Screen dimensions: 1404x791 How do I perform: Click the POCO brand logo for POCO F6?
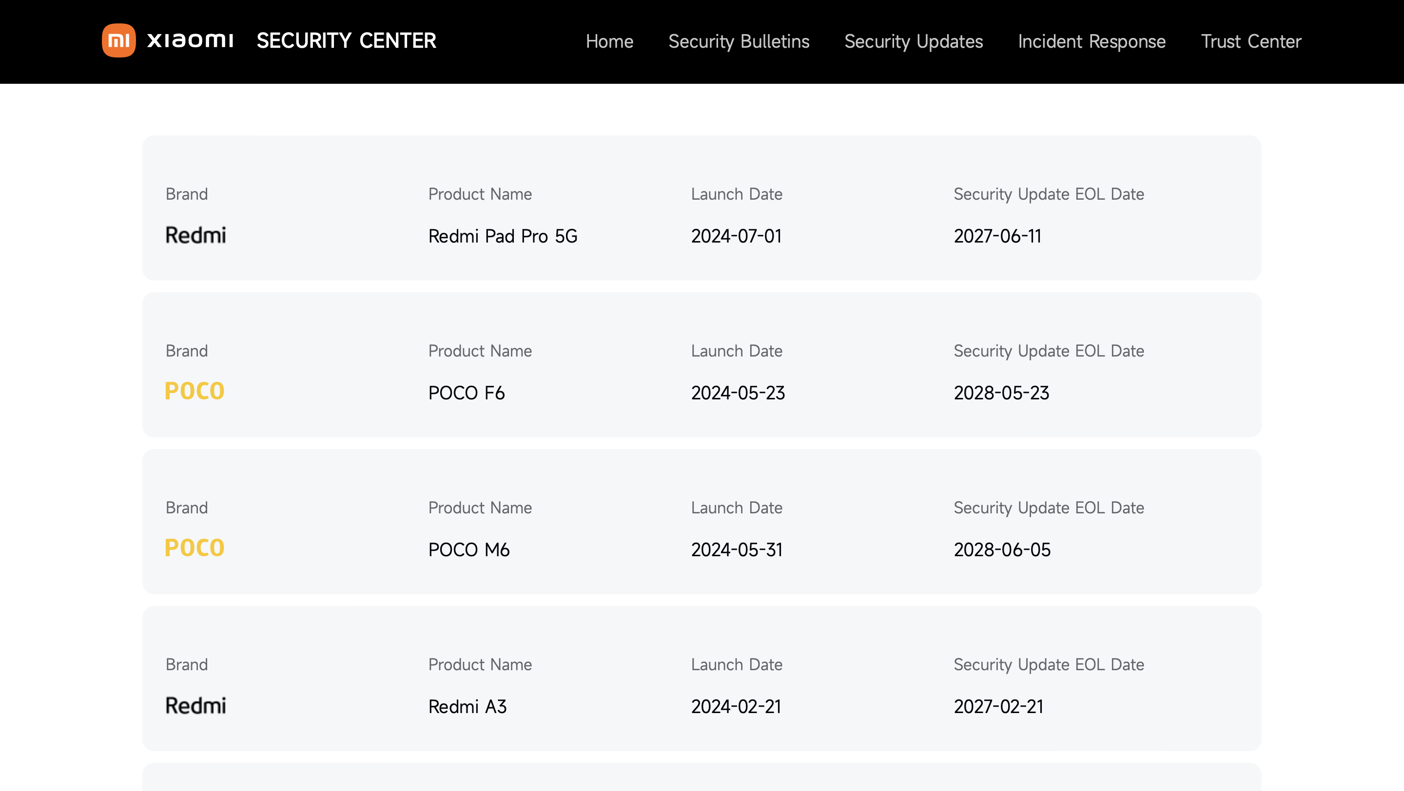195,392
